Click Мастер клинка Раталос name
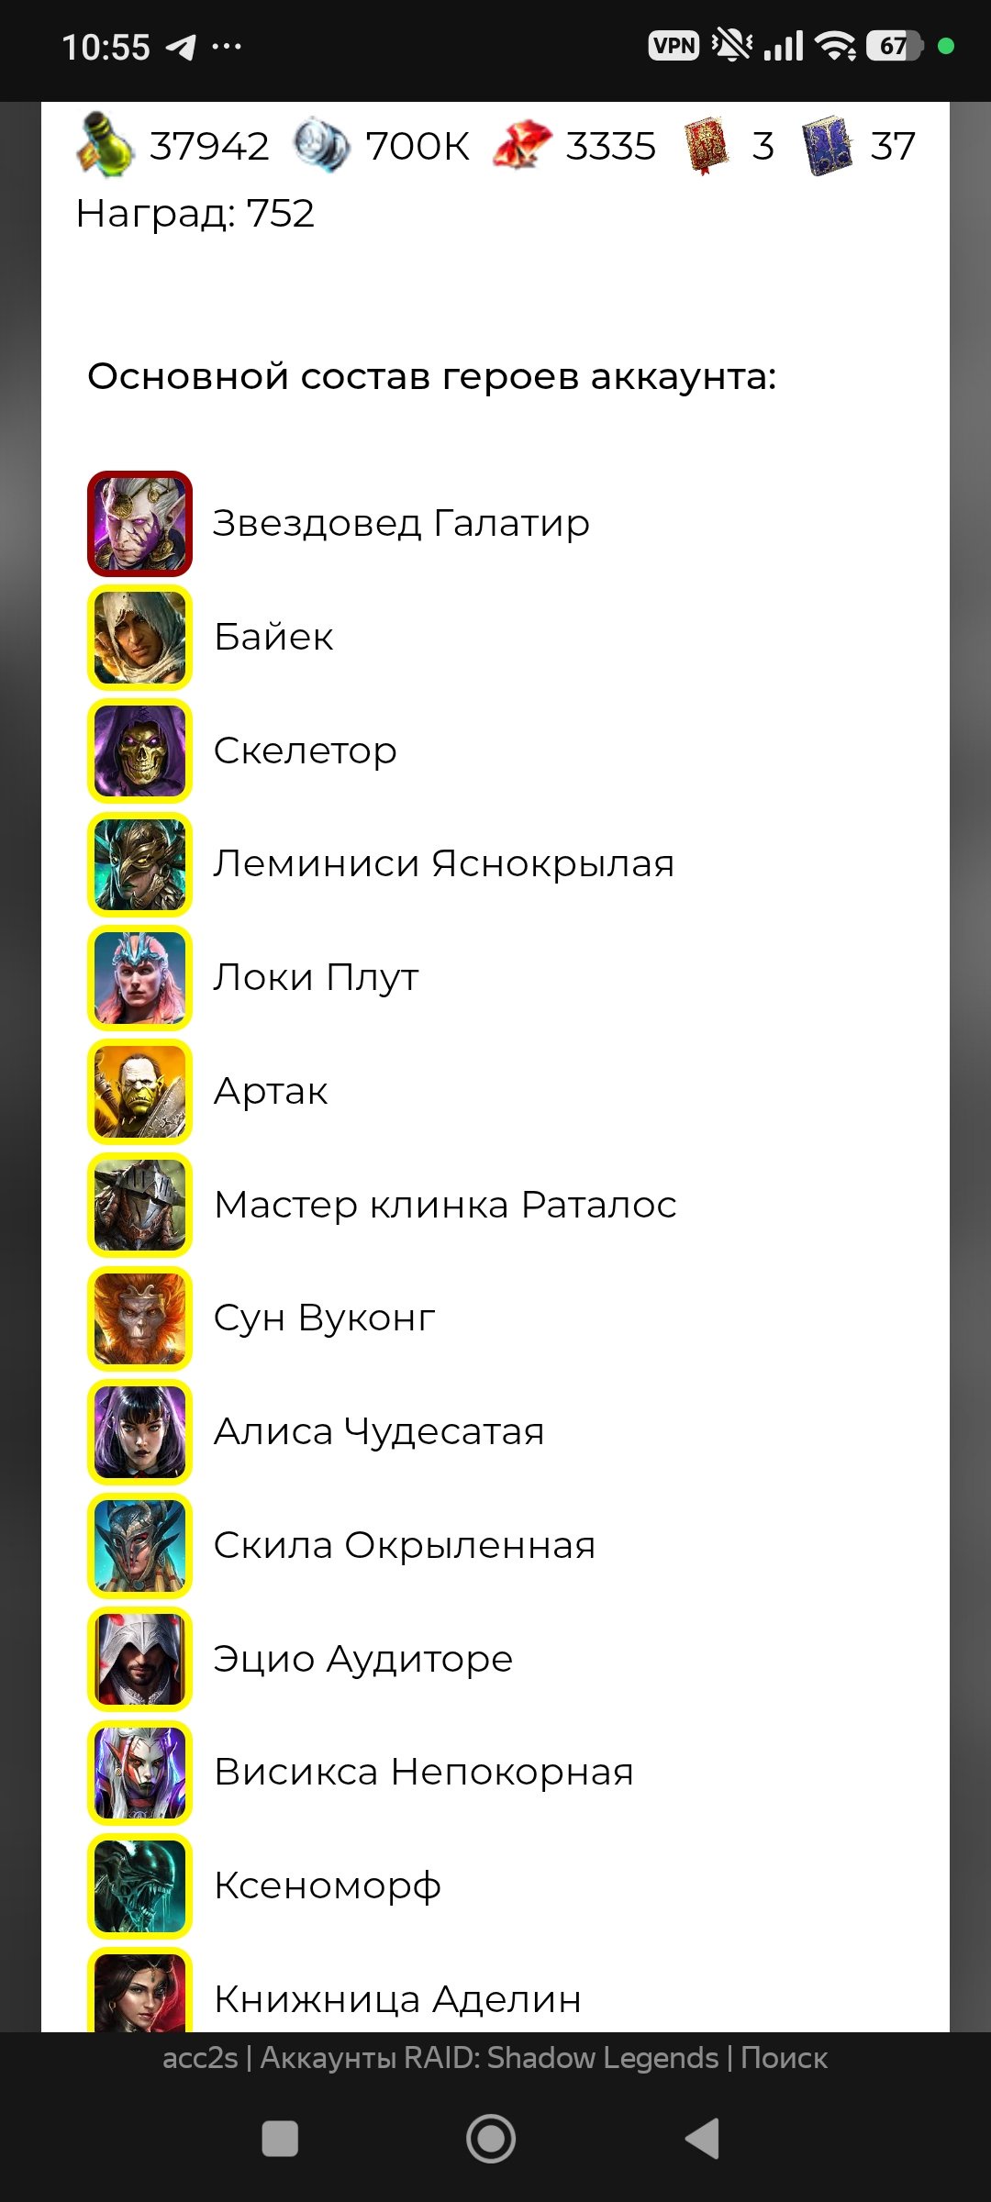991x2202 pixels. [445, 1205]
